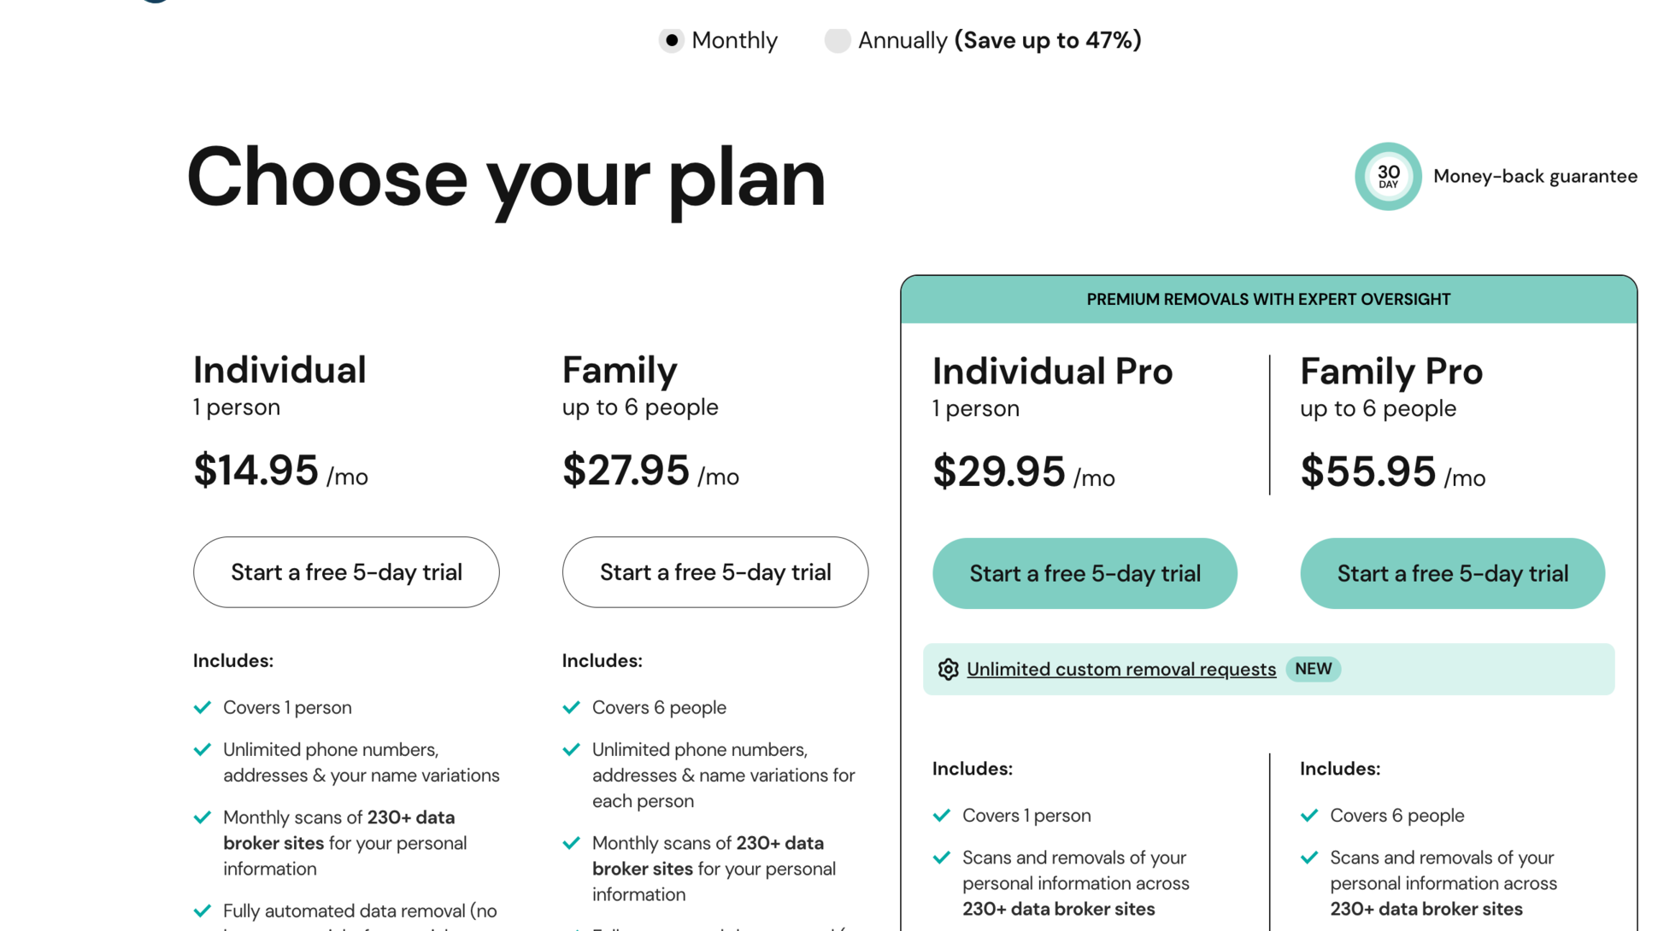Click the $29.95 price for Individual Pro
The height and width of the screenshot is (931, 1658).
pos(998,471)
